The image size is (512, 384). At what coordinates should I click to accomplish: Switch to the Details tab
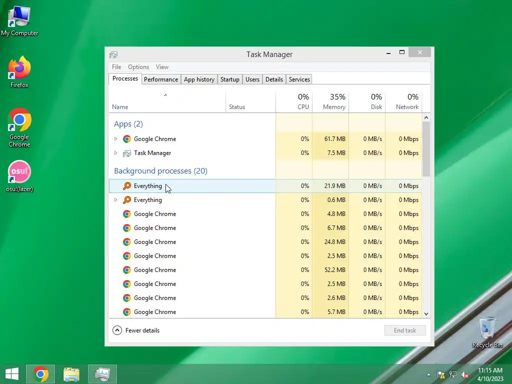(274, 79)
